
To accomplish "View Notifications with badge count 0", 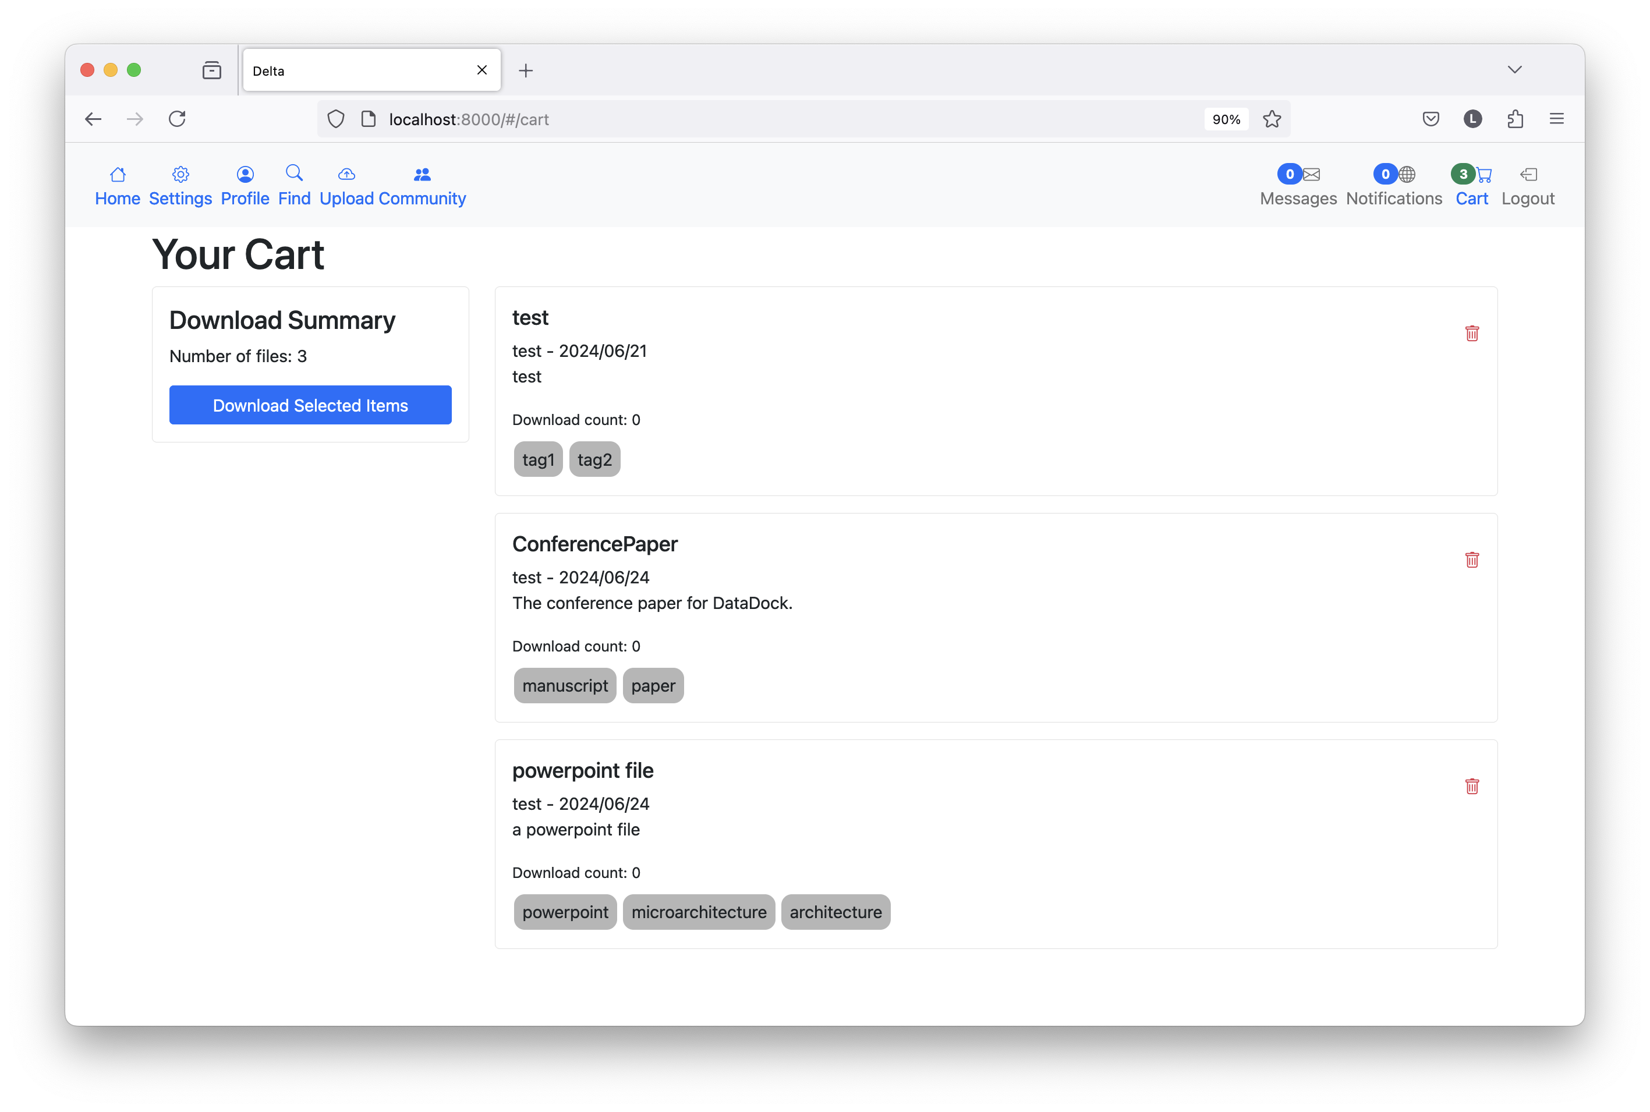I will [1392, 183].
